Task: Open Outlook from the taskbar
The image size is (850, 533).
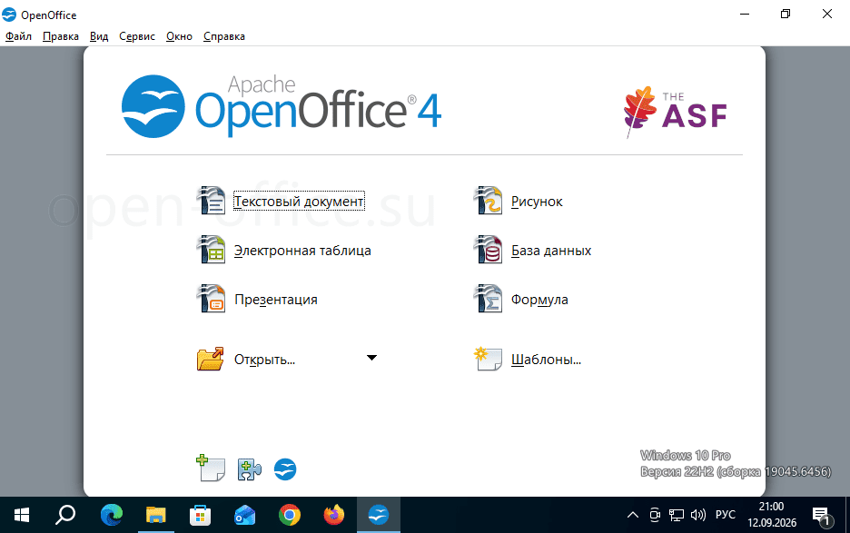Action: (244, 515)
